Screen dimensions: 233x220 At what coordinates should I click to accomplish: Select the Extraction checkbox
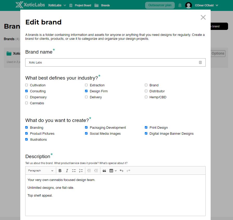(x=86, y=85)
